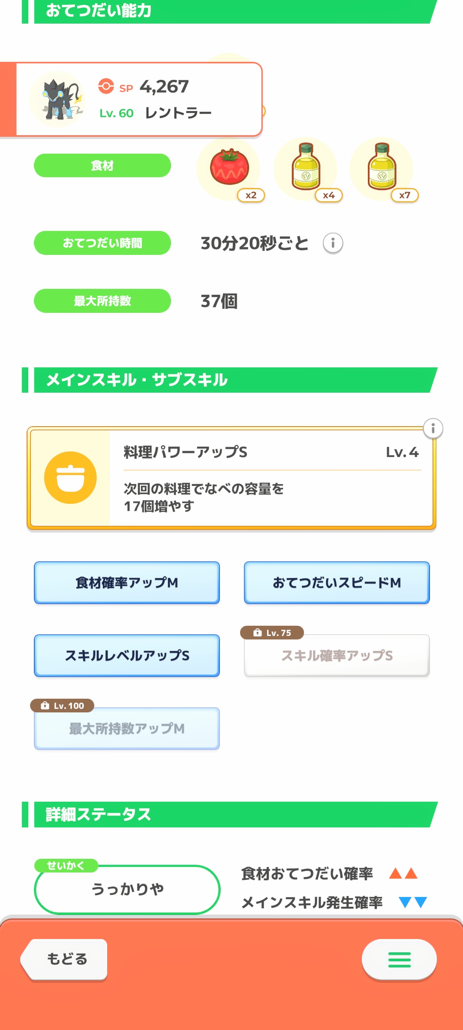Select スキルレベルアップS sub skill
Viewport: 463px width, 1030px height.
[127, 656]
